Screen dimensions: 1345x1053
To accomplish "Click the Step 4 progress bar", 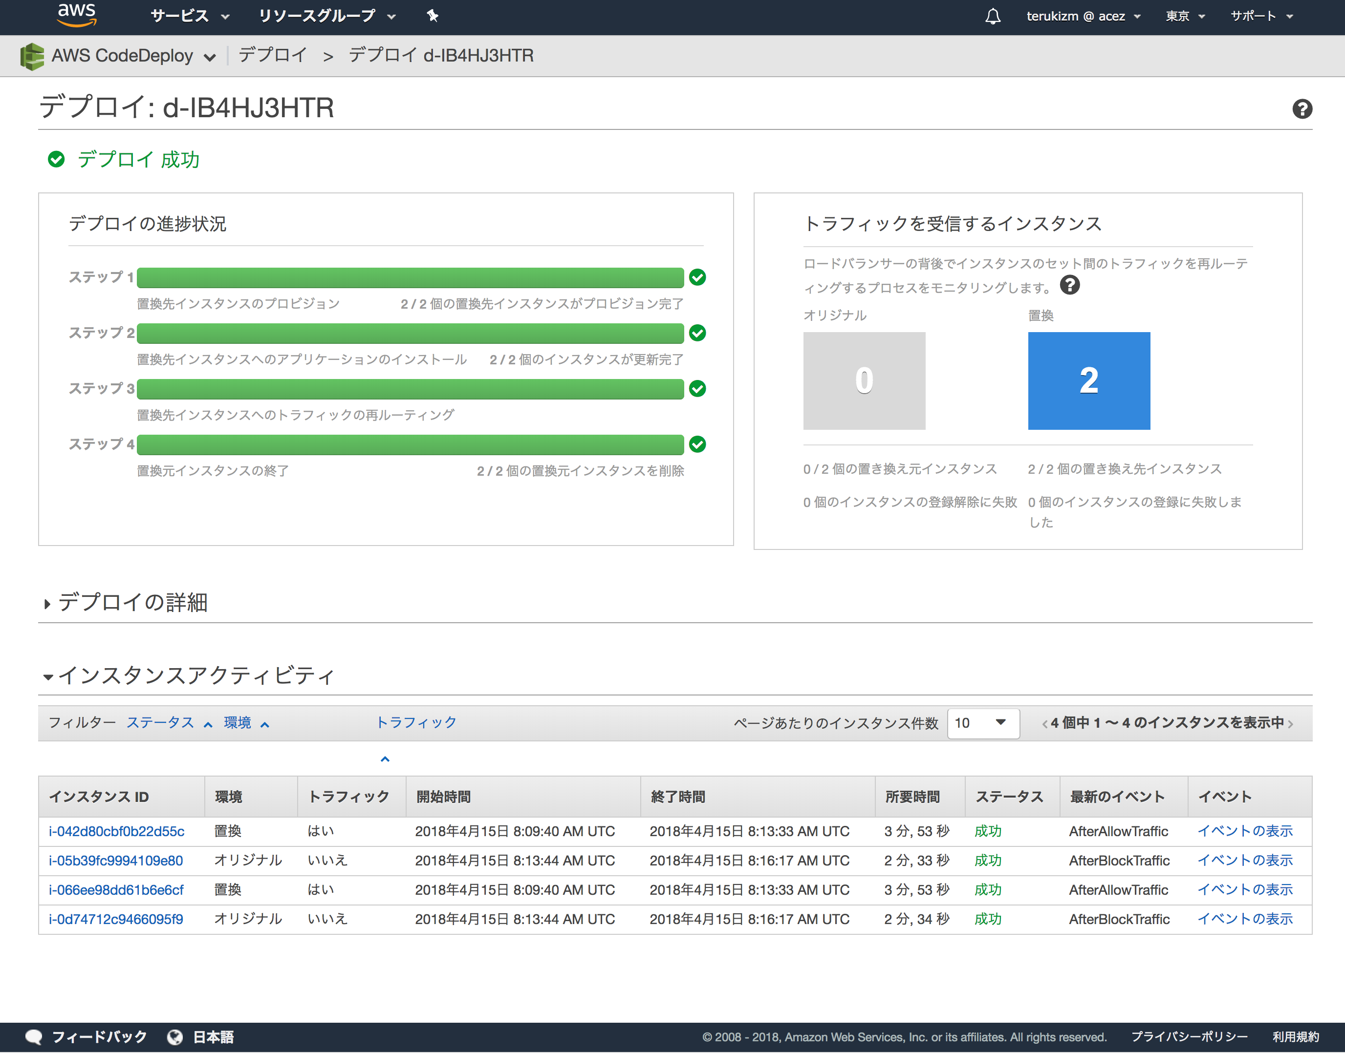I will coord(410,444).
